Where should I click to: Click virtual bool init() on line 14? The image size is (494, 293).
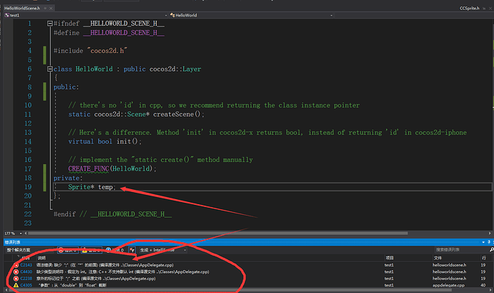(105, 142)
